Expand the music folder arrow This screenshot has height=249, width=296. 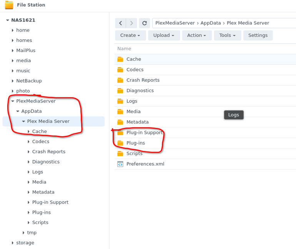(13, 71)
